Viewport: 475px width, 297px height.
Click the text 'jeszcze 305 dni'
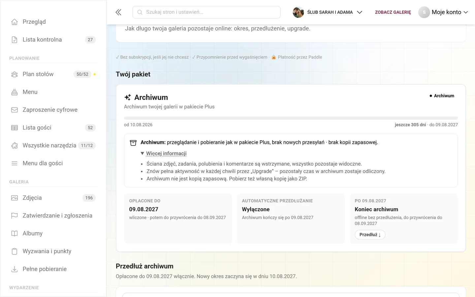[410, 125]
